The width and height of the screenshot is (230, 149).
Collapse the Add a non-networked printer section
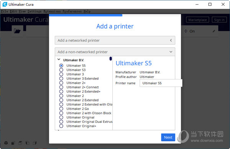pyautogui.click(x=115, y=52)
